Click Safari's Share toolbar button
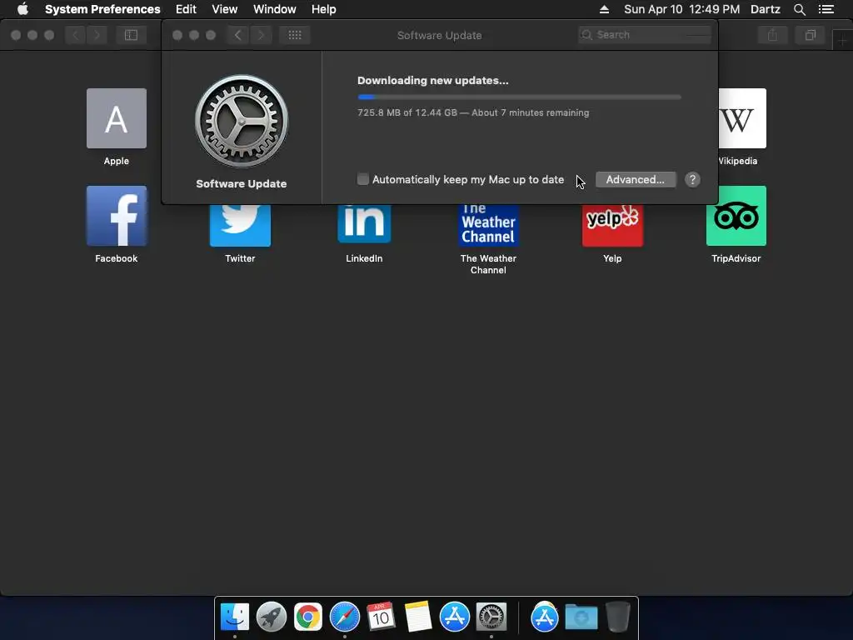 pyautogui.click(x=772, y=35)
